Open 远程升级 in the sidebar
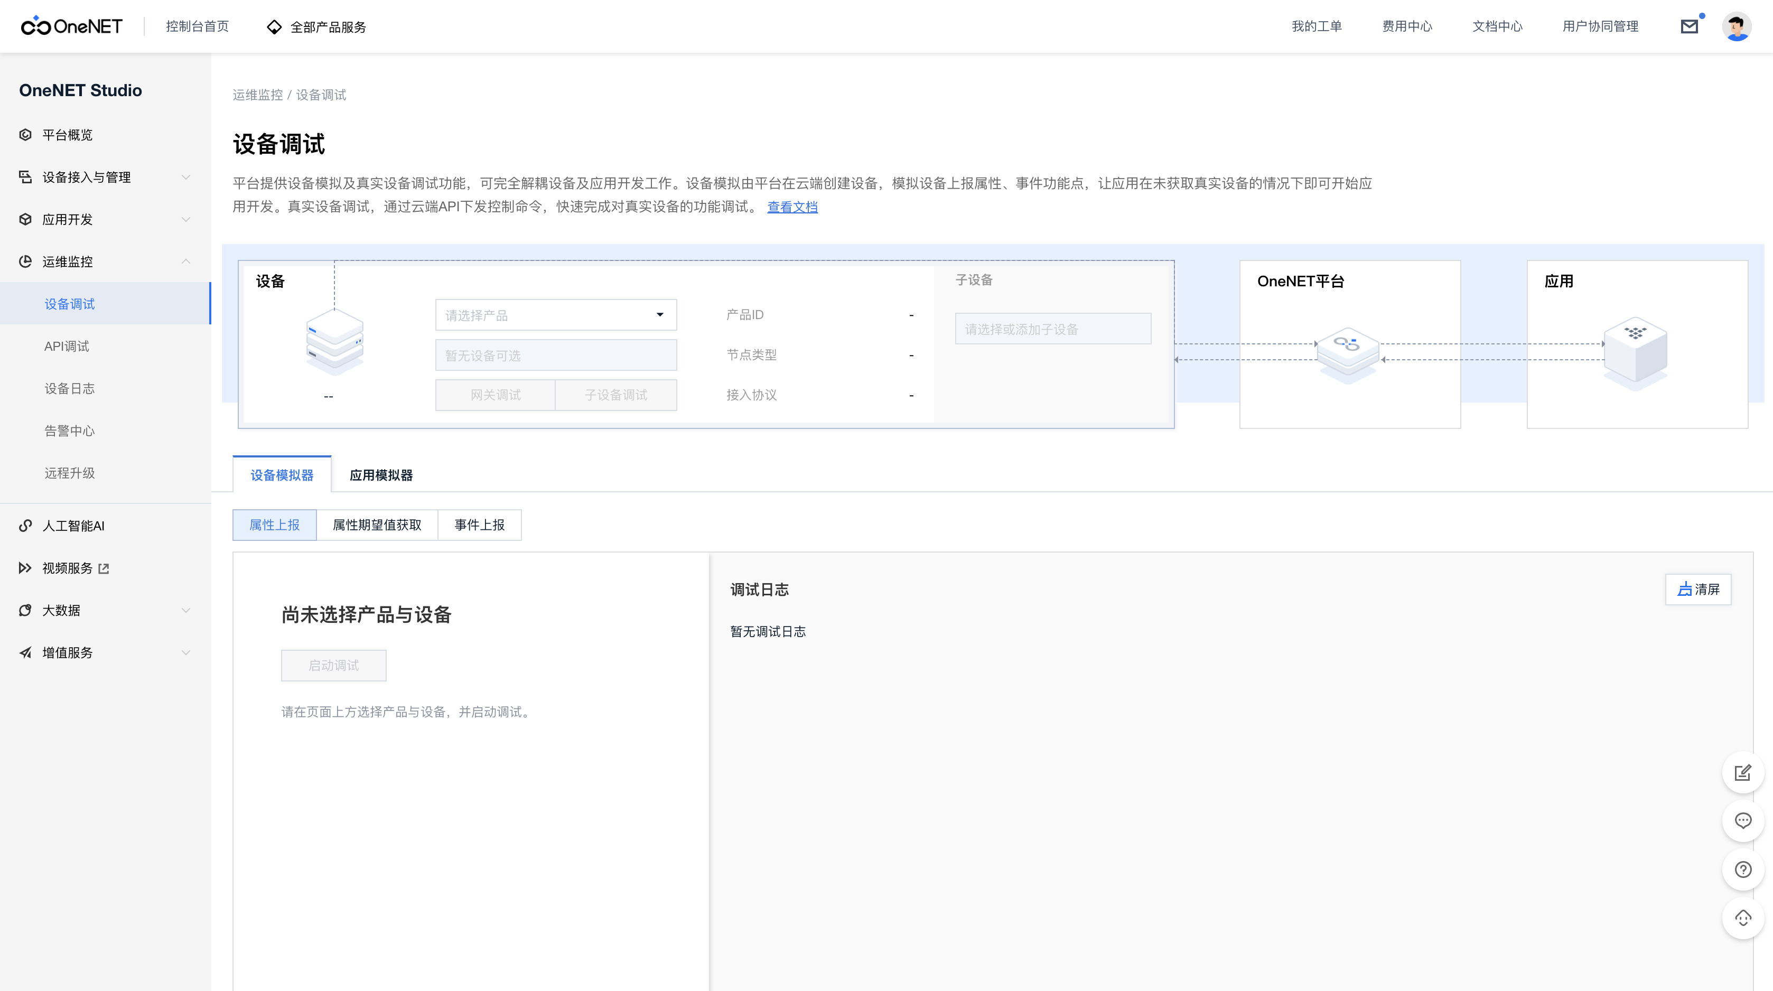 pyautogui.click(x=105, y=473)
